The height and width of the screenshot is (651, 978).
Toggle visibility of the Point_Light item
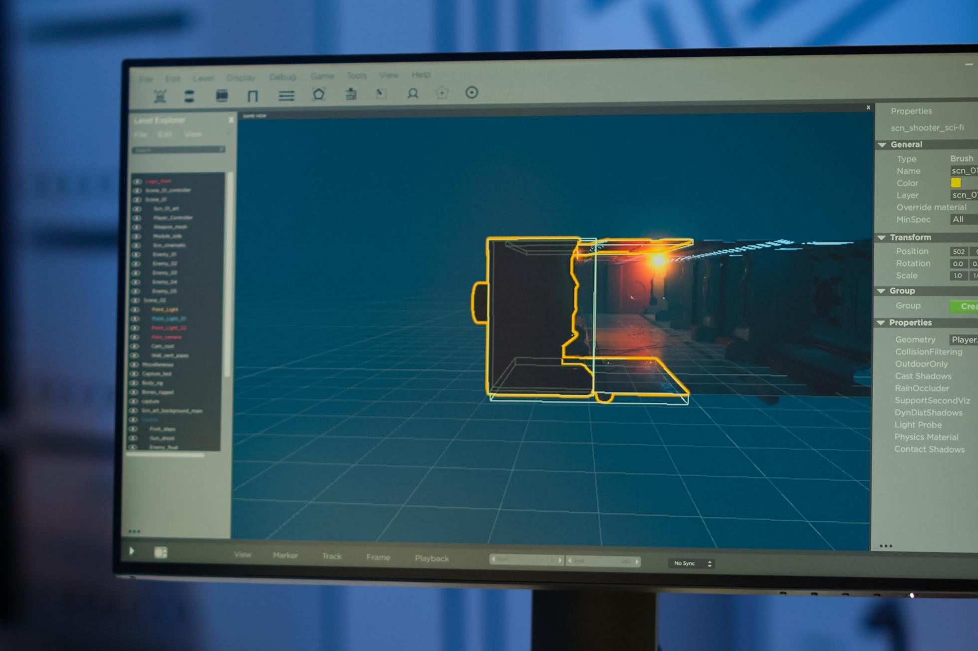point(135,310)
